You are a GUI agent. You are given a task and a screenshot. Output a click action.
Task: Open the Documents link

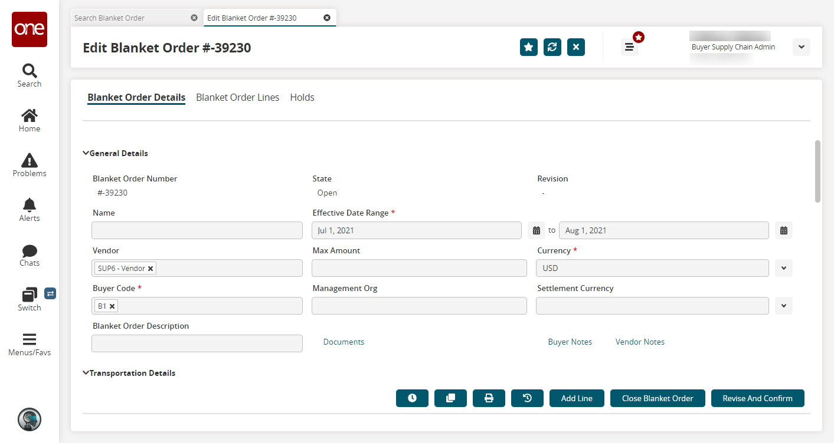(344, 342)
